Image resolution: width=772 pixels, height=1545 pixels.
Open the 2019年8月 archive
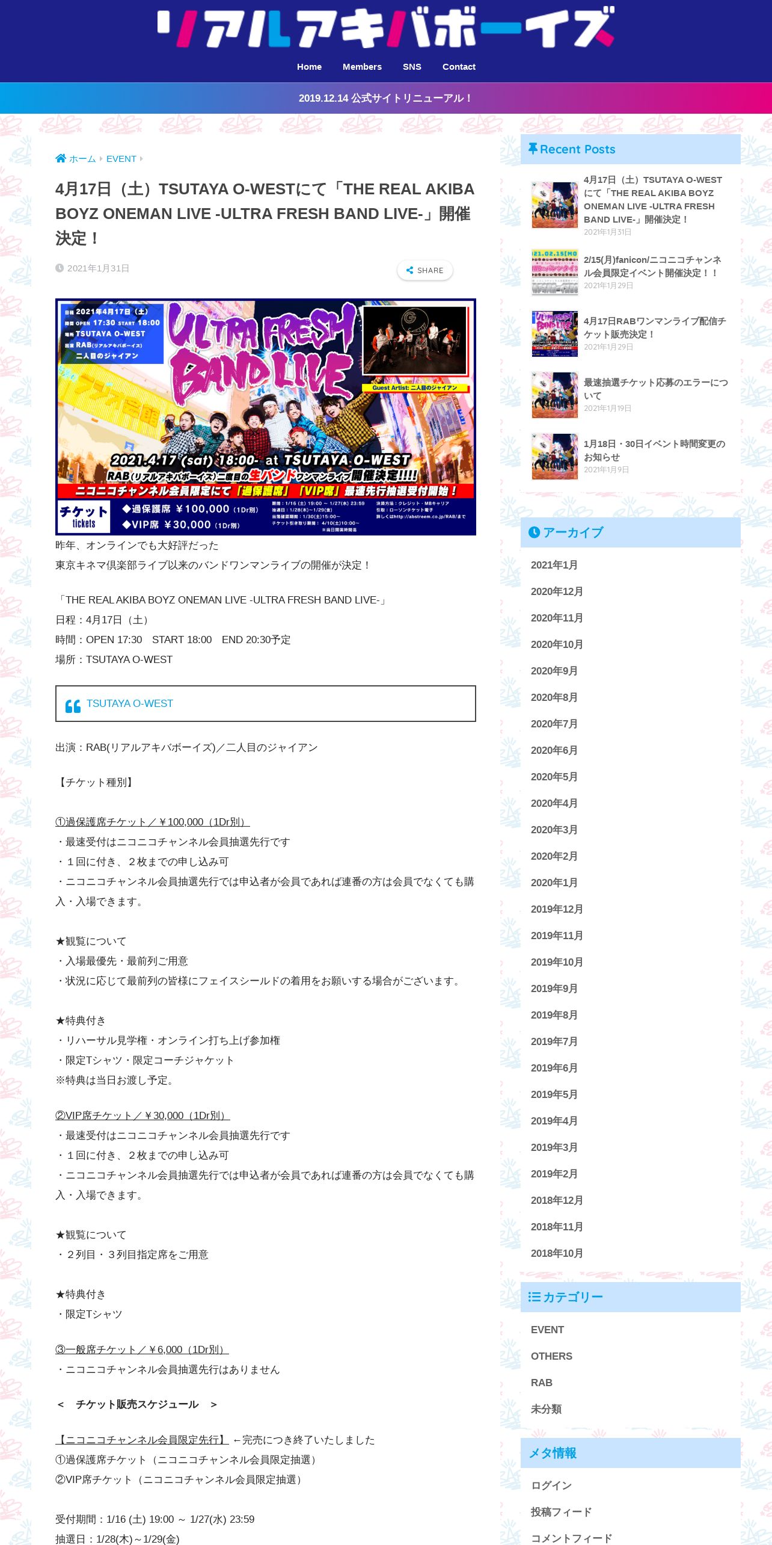[554, 1015]
